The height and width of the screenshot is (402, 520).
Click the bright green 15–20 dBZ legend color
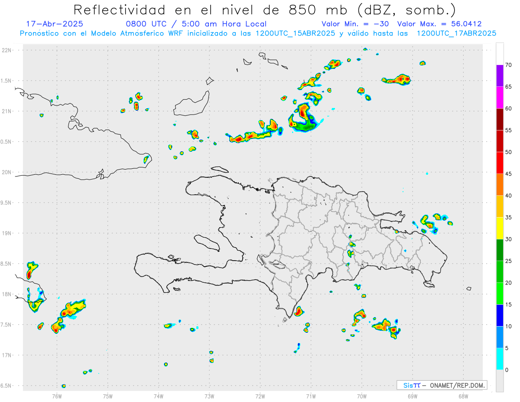(500, 294)
